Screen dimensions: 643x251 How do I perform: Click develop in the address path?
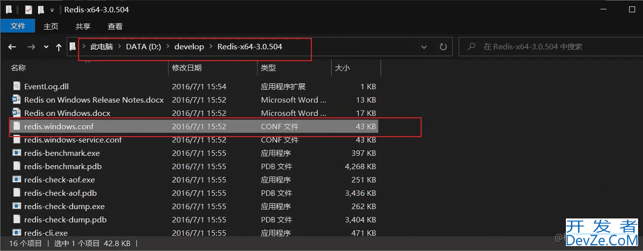point(189,47)
